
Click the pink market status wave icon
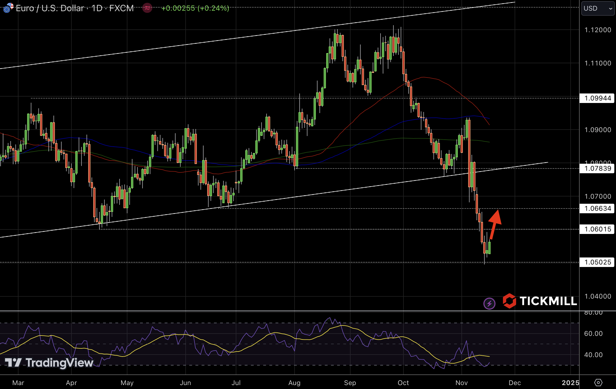pos(147,8)
